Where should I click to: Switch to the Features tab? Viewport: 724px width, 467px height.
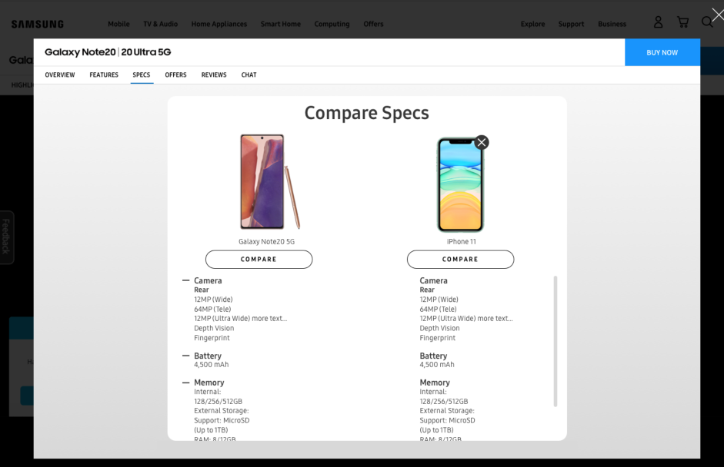tap(104, 75)
